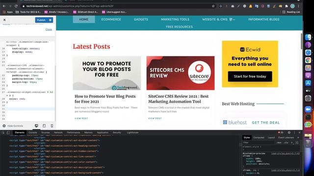
Task: Toggle DevTools device toolbar icon
Action: [x=8, y=132]
